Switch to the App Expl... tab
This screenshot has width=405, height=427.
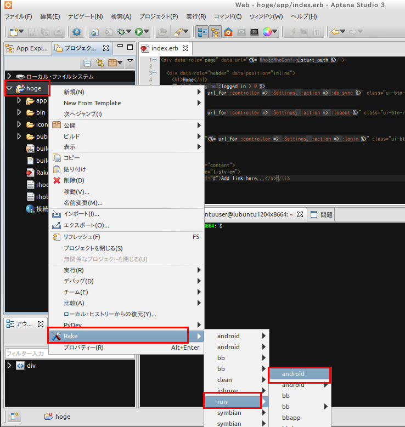pyautogui.click(x=27, y=48)
